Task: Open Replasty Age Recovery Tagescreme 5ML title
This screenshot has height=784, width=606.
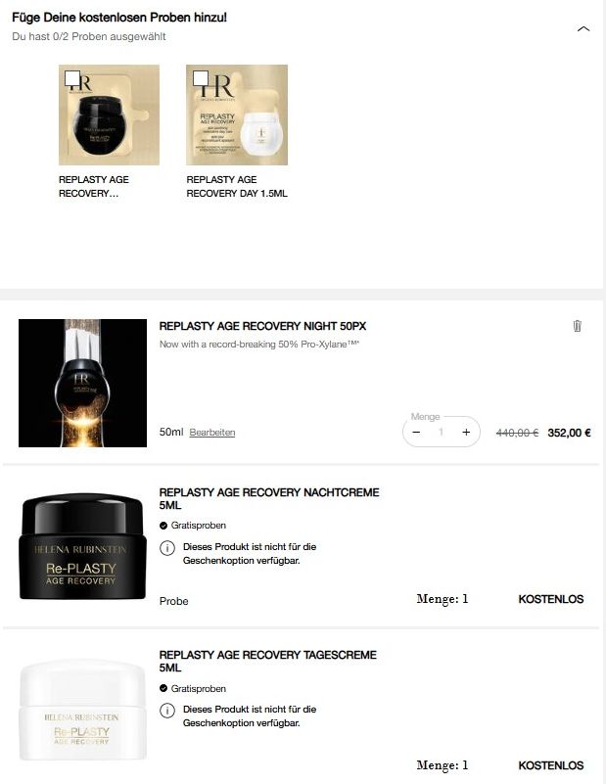Action: pos(267,662)
